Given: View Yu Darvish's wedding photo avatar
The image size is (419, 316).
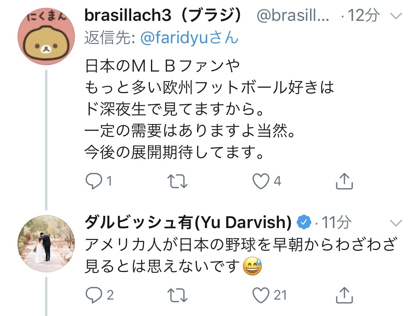Looking at the screenshot, I should (x=46, y=244).
